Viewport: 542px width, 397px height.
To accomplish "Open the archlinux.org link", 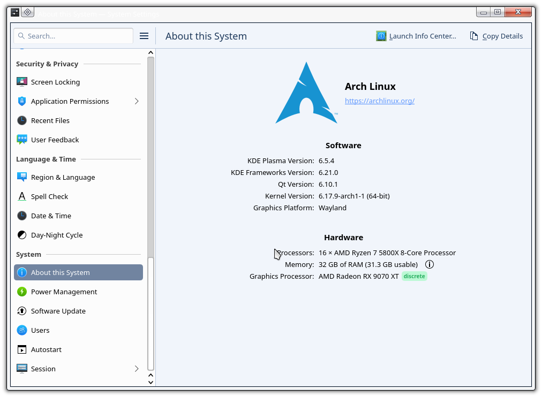I will [x=380, y=101].
